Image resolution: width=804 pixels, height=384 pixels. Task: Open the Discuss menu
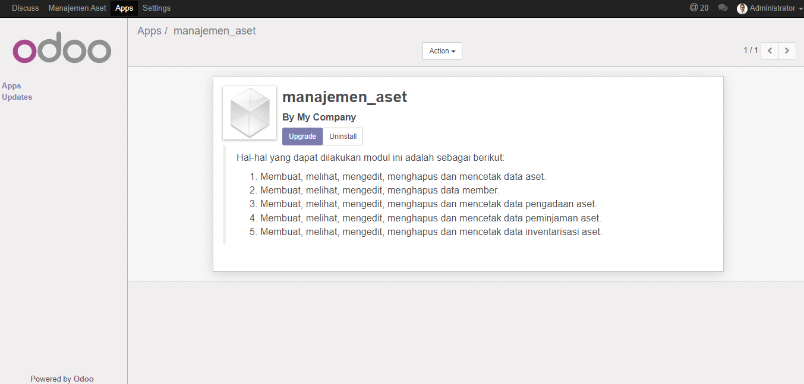[x=25, y=8]
